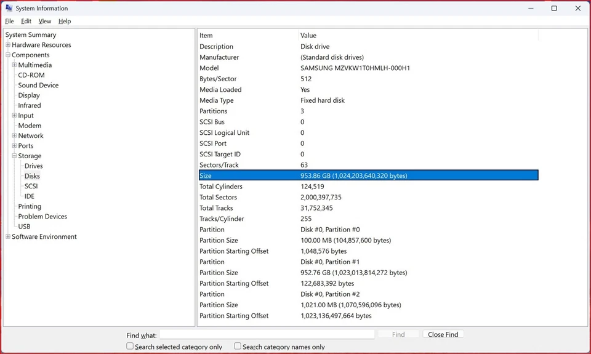Select the Manufacturer row
Image resolution: width=591 pixels, height=354 pixels.
coord(368,57)
